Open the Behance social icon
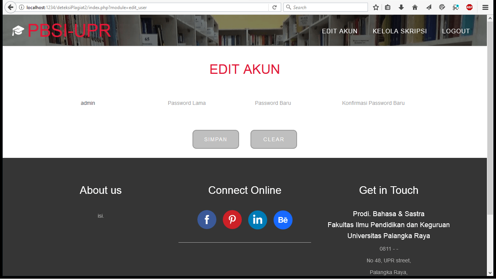The image size is (496, 279). point(283,220)
